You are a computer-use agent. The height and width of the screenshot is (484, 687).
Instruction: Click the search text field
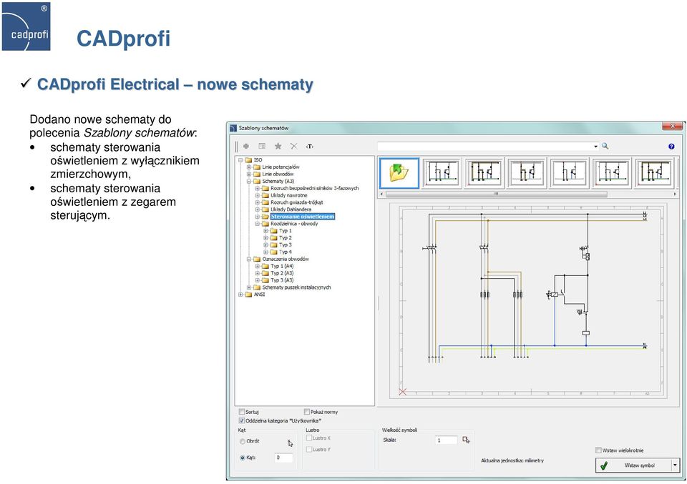coord(485,147)
